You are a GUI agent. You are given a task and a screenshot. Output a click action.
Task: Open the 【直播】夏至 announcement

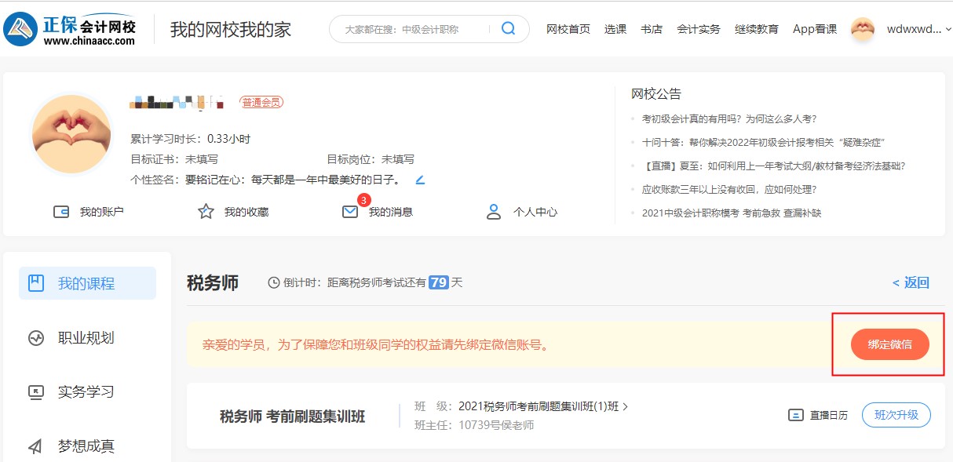point(774,166)
